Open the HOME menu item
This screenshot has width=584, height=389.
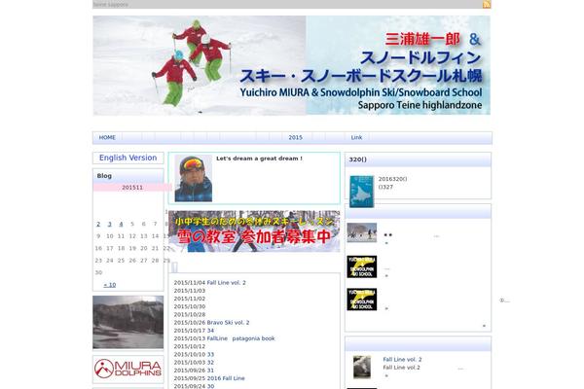pyautogui.click(x=107, y=137)
